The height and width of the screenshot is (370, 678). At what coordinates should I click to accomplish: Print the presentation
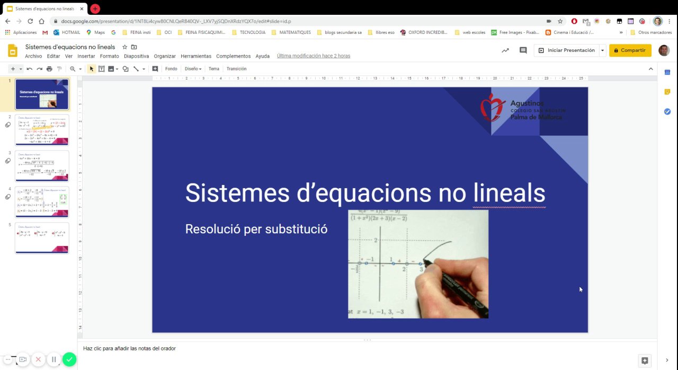49,69
